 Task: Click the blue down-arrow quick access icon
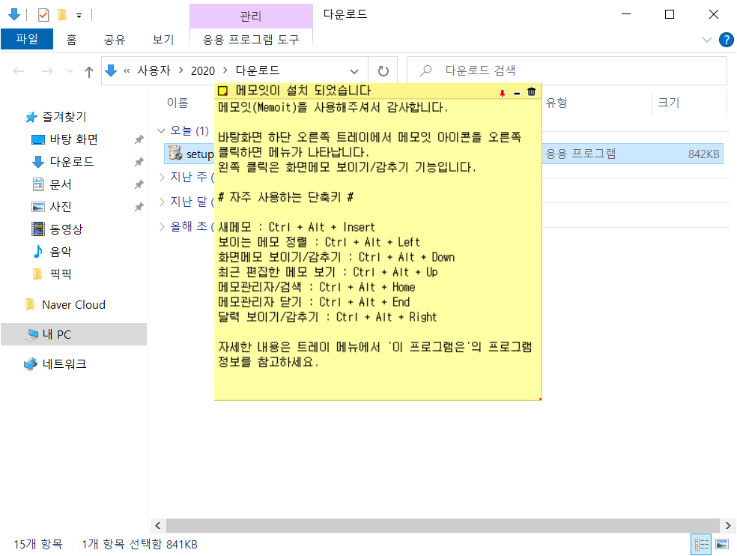click(14, 14)
